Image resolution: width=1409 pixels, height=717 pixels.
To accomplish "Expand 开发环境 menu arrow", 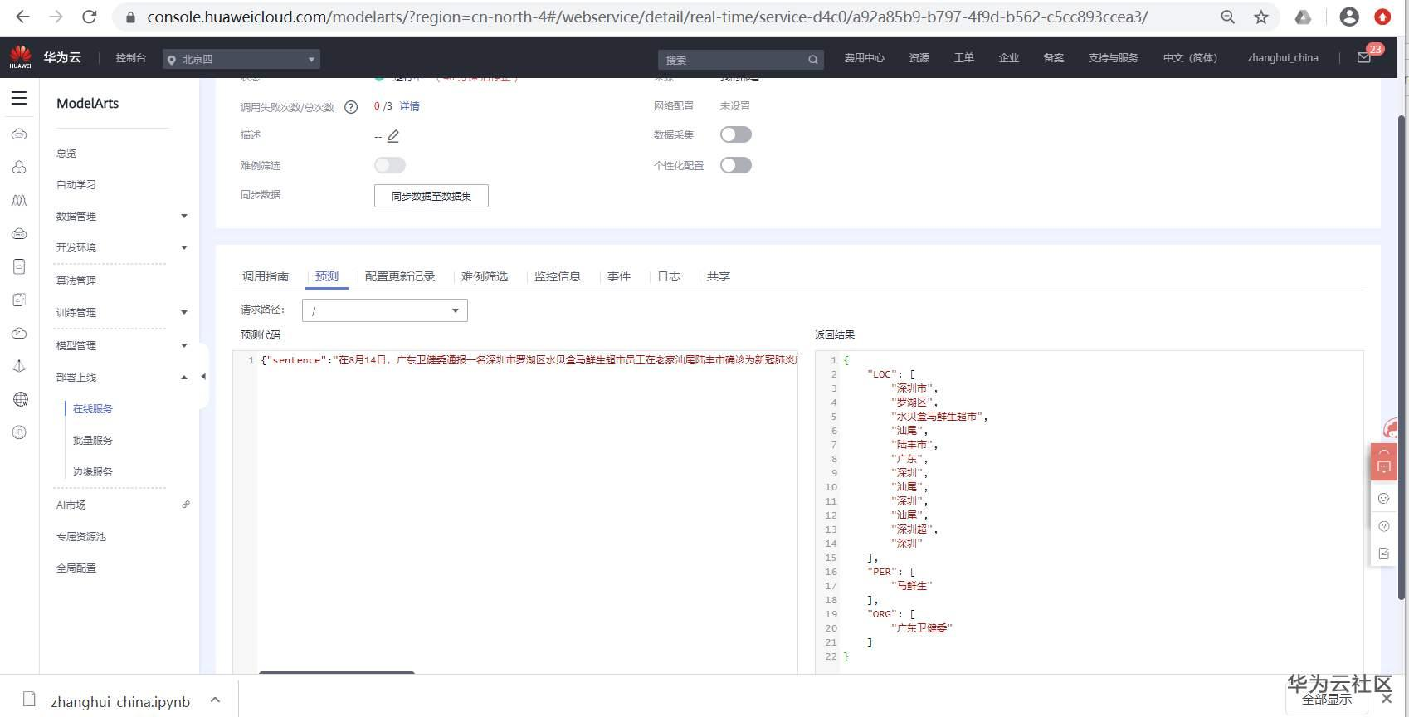I will (x=184, y=247).
